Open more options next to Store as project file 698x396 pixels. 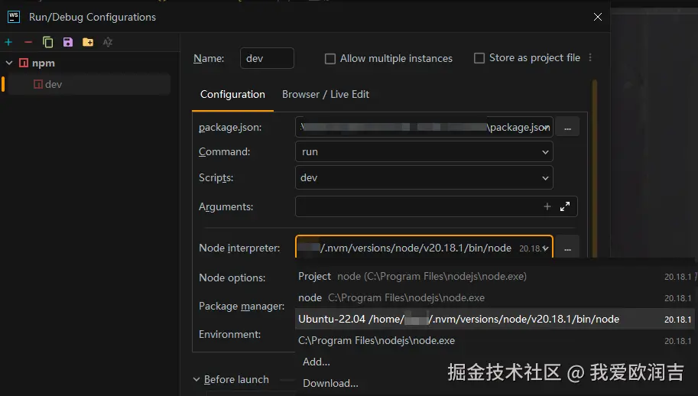click(x=590, y=58)
